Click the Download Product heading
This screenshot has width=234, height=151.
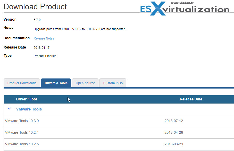[35, 7]
